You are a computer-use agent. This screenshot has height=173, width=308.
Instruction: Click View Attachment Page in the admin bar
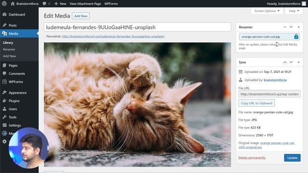[x=85, y=3]
